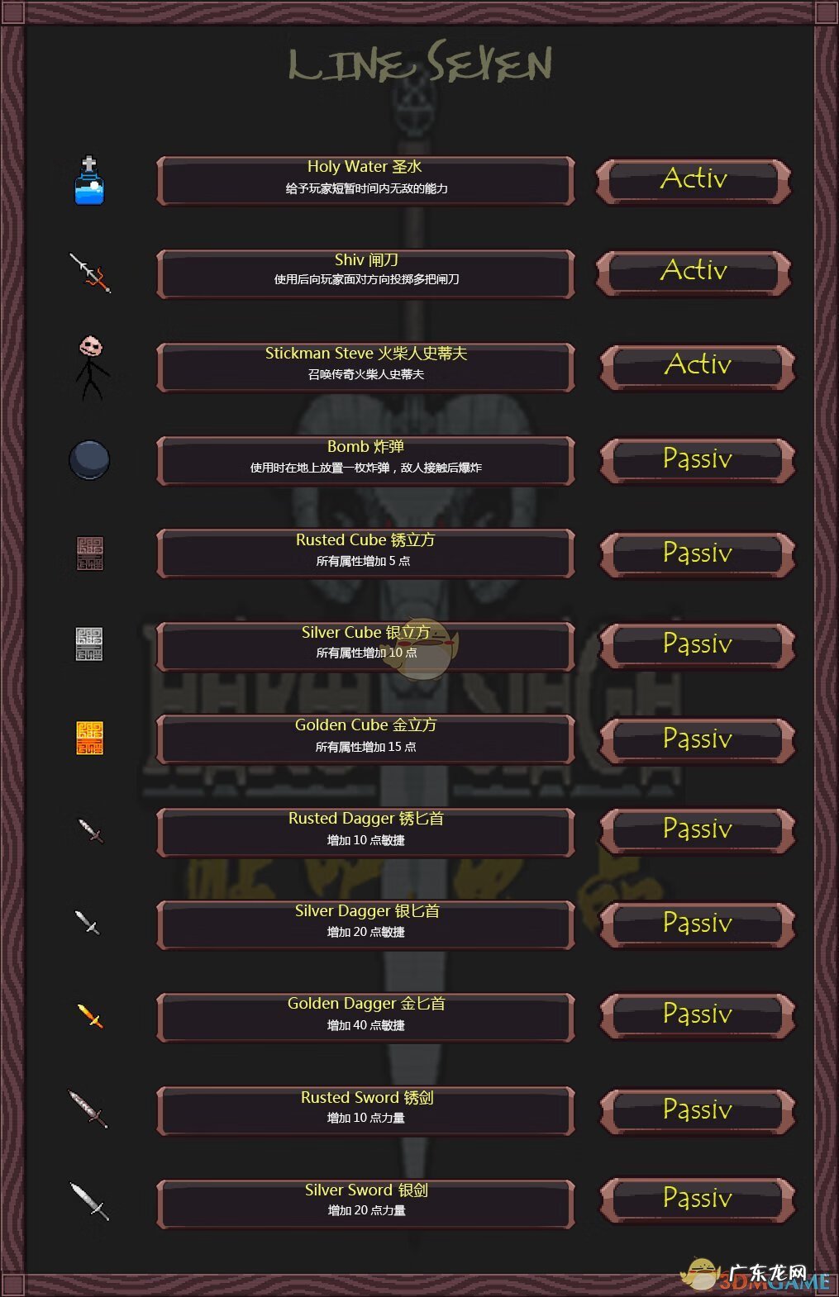This screenshot has width=839, height=1297.
Task: Select the Silver Sword icon
Action: (x=88, y=1201)
